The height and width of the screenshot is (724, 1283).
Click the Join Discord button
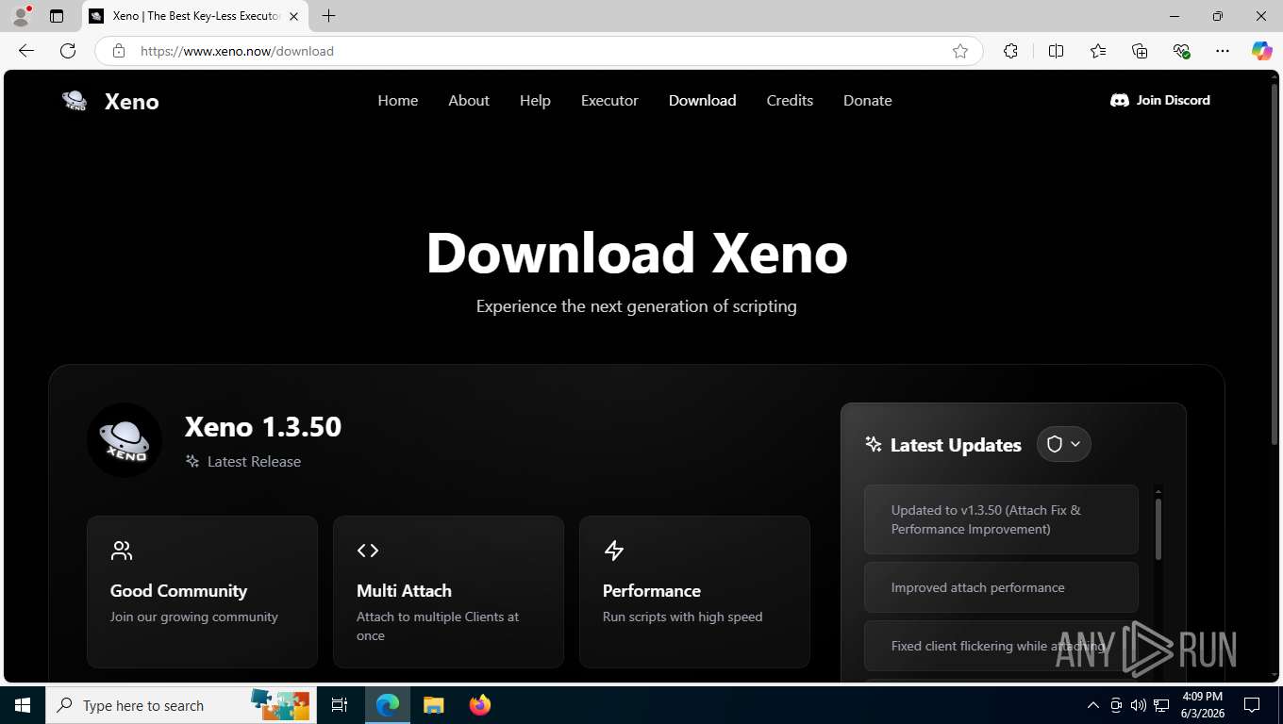[x=1160, y=100]
